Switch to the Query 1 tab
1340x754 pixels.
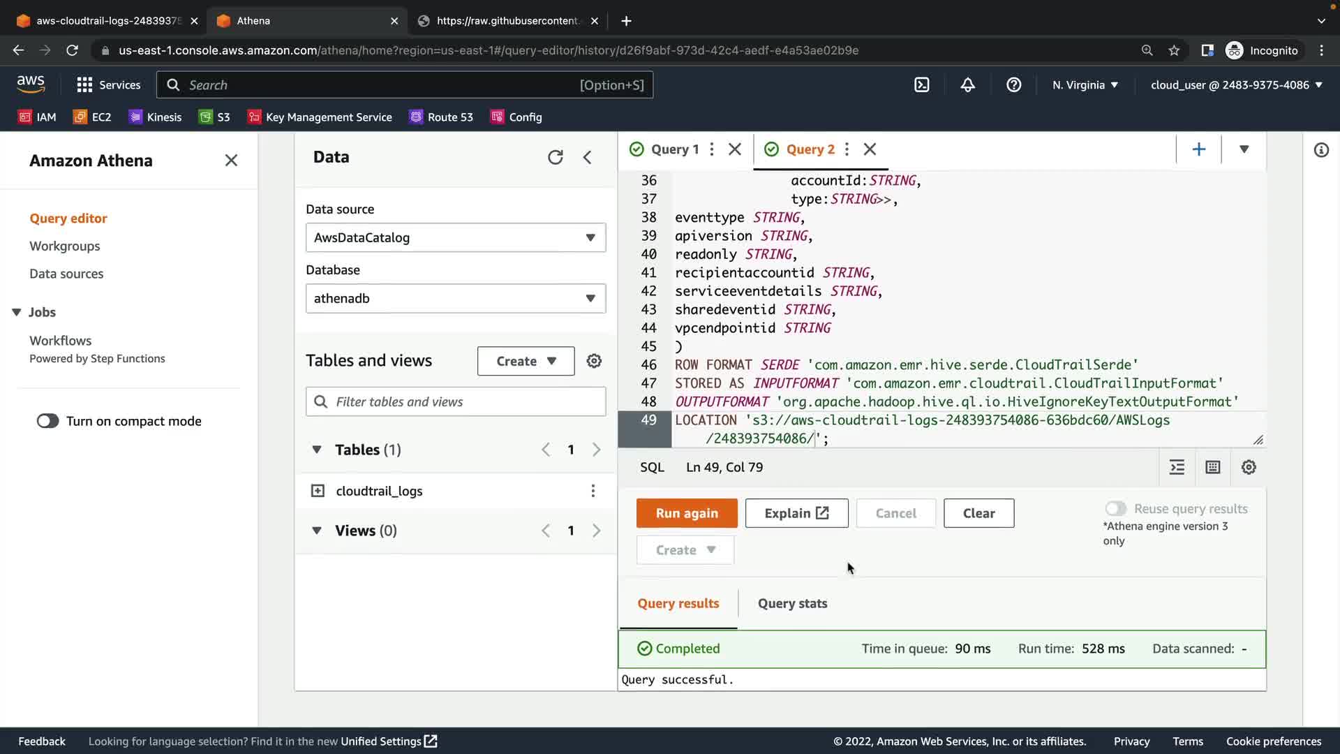(673, 149)
